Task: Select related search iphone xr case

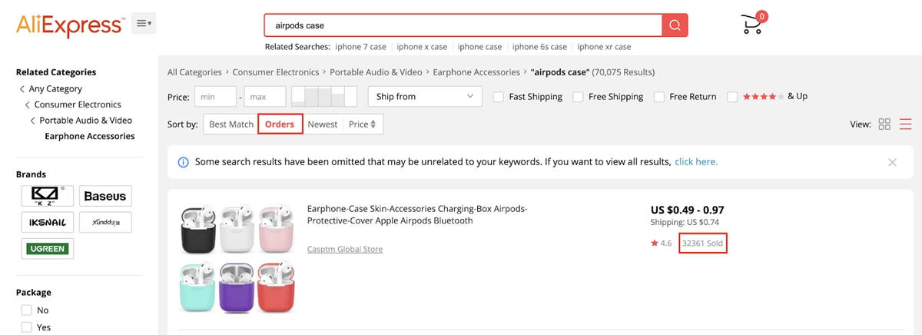Action: [x=604, y=47]
